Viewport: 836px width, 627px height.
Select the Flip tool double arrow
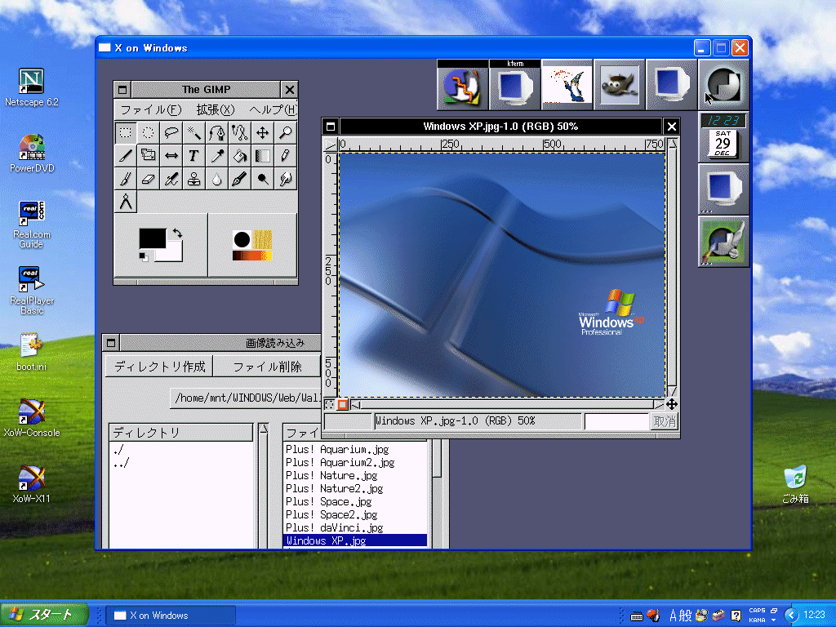click(171, 155)
